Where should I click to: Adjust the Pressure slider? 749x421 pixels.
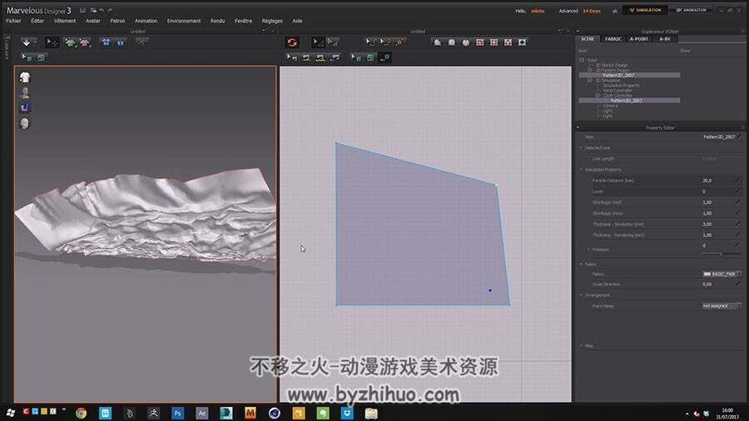[721, 254]
